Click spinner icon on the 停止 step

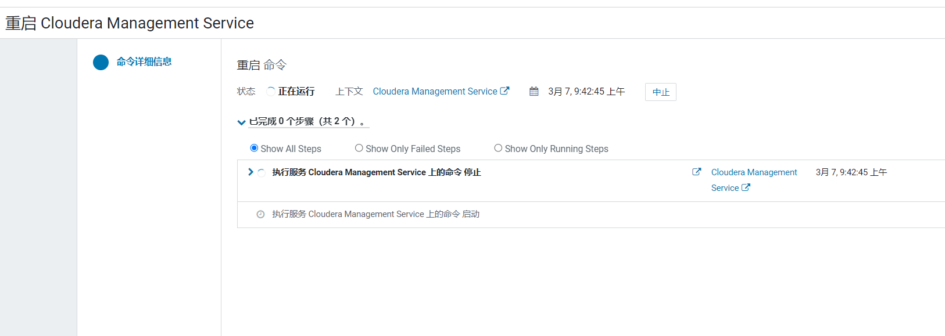pos(262,172)
